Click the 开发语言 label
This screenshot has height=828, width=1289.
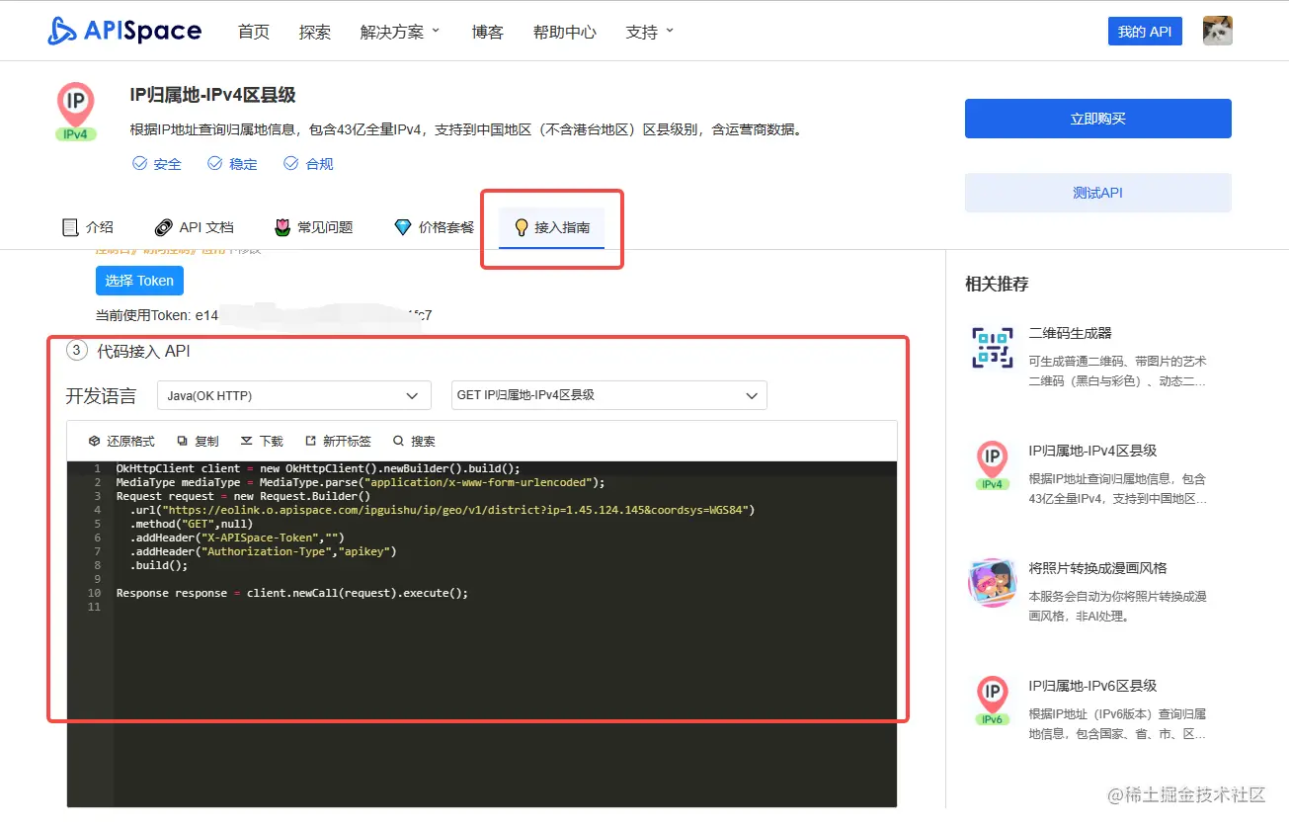(101, 396)
